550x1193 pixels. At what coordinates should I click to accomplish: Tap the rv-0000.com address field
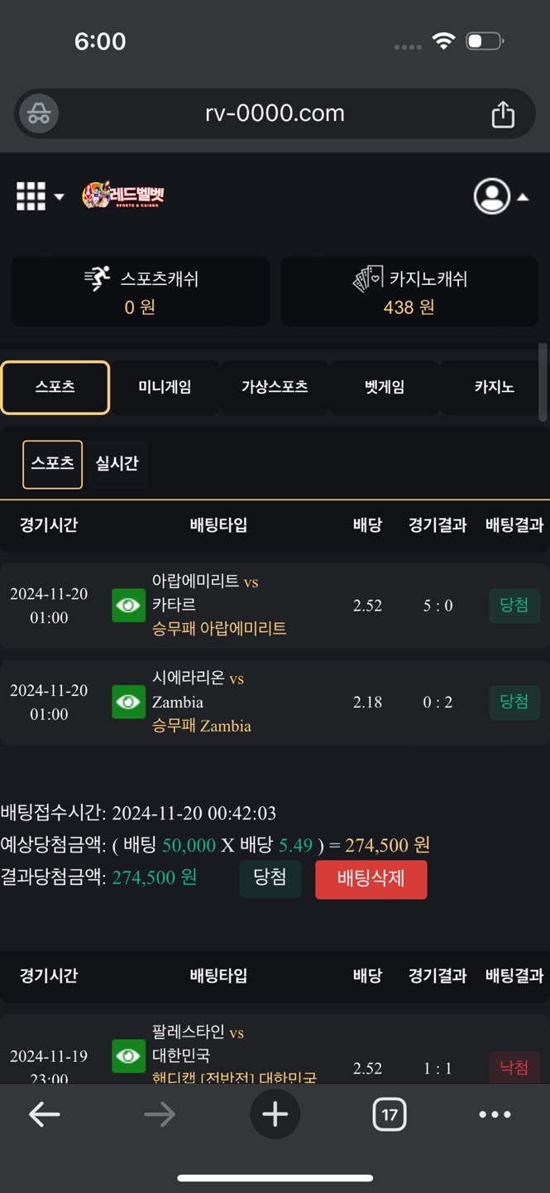(x=275, y=114)
